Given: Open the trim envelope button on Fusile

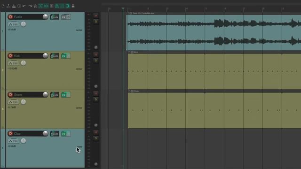Looking at the screenshot, I should point(13,24).
